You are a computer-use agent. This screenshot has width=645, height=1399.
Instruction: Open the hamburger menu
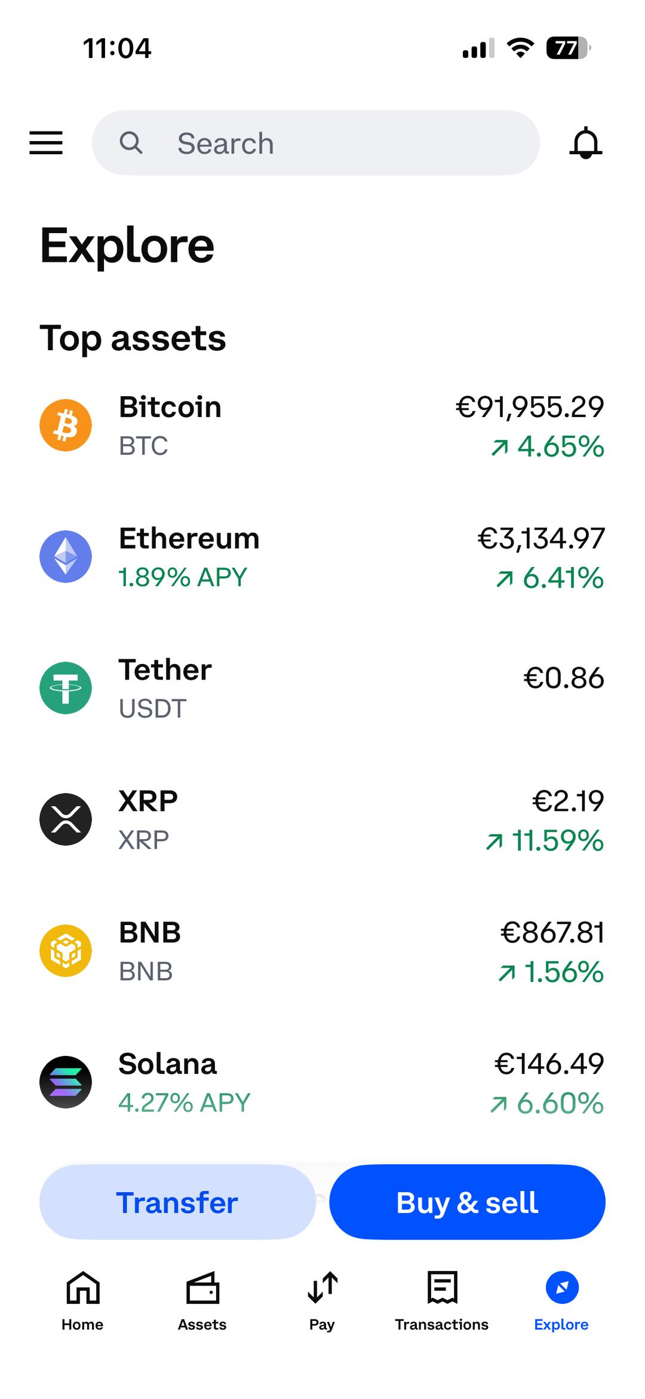[x=46, y=143]
